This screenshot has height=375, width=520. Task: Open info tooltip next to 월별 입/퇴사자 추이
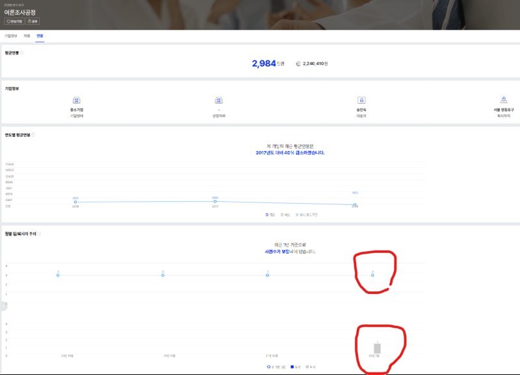(39, 234)
